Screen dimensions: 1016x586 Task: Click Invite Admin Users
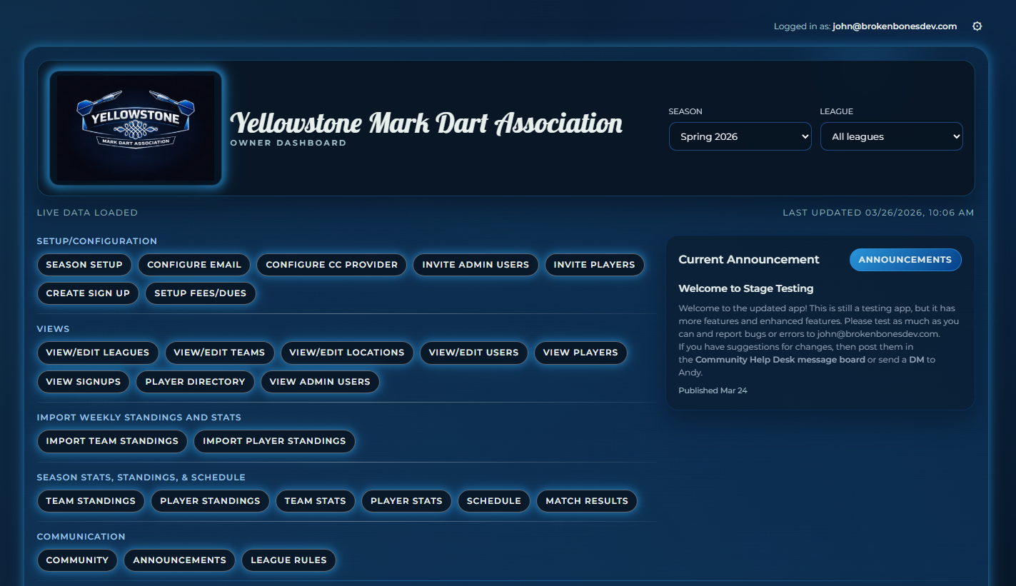[x=476, y=265]
